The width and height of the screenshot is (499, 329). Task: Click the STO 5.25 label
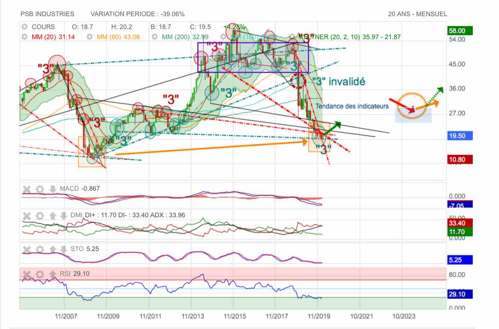tap(84, 249)
